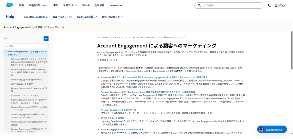This screenshot has width=293, height=139.
Task: Expand the Trailhead 学習 dropdown
Action: point(87,17)
